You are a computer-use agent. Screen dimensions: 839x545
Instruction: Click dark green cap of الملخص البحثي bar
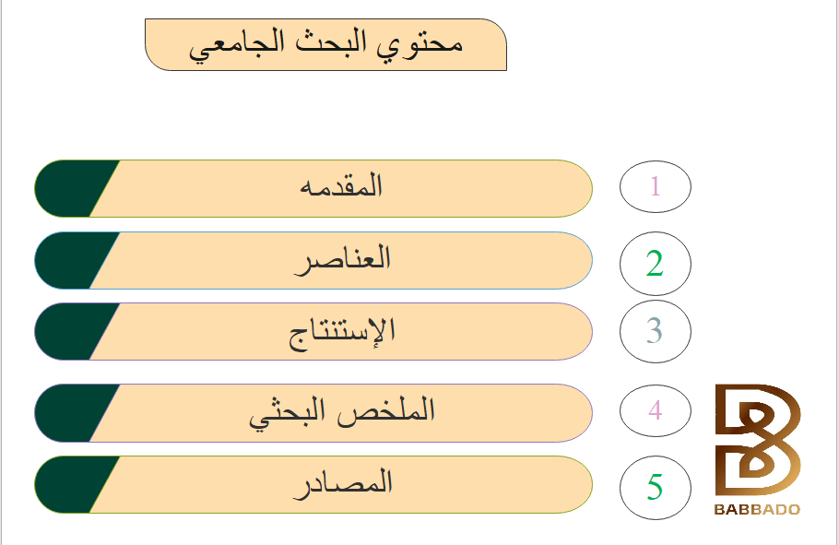(x=72, y=413)
